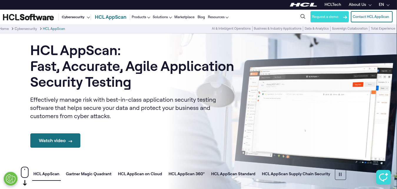397x189 pixels.
Task: Click the HCL logo in top bar
Action: pos(303,5)
